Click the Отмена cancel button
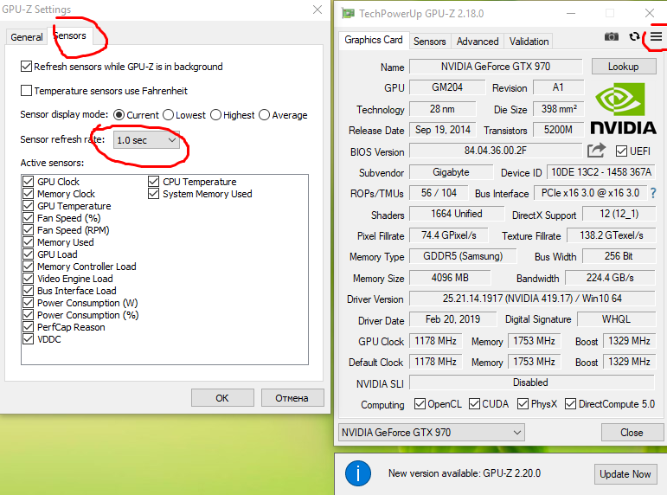The width and height of the screenshot is (667, 495). [x=292, y=398]
